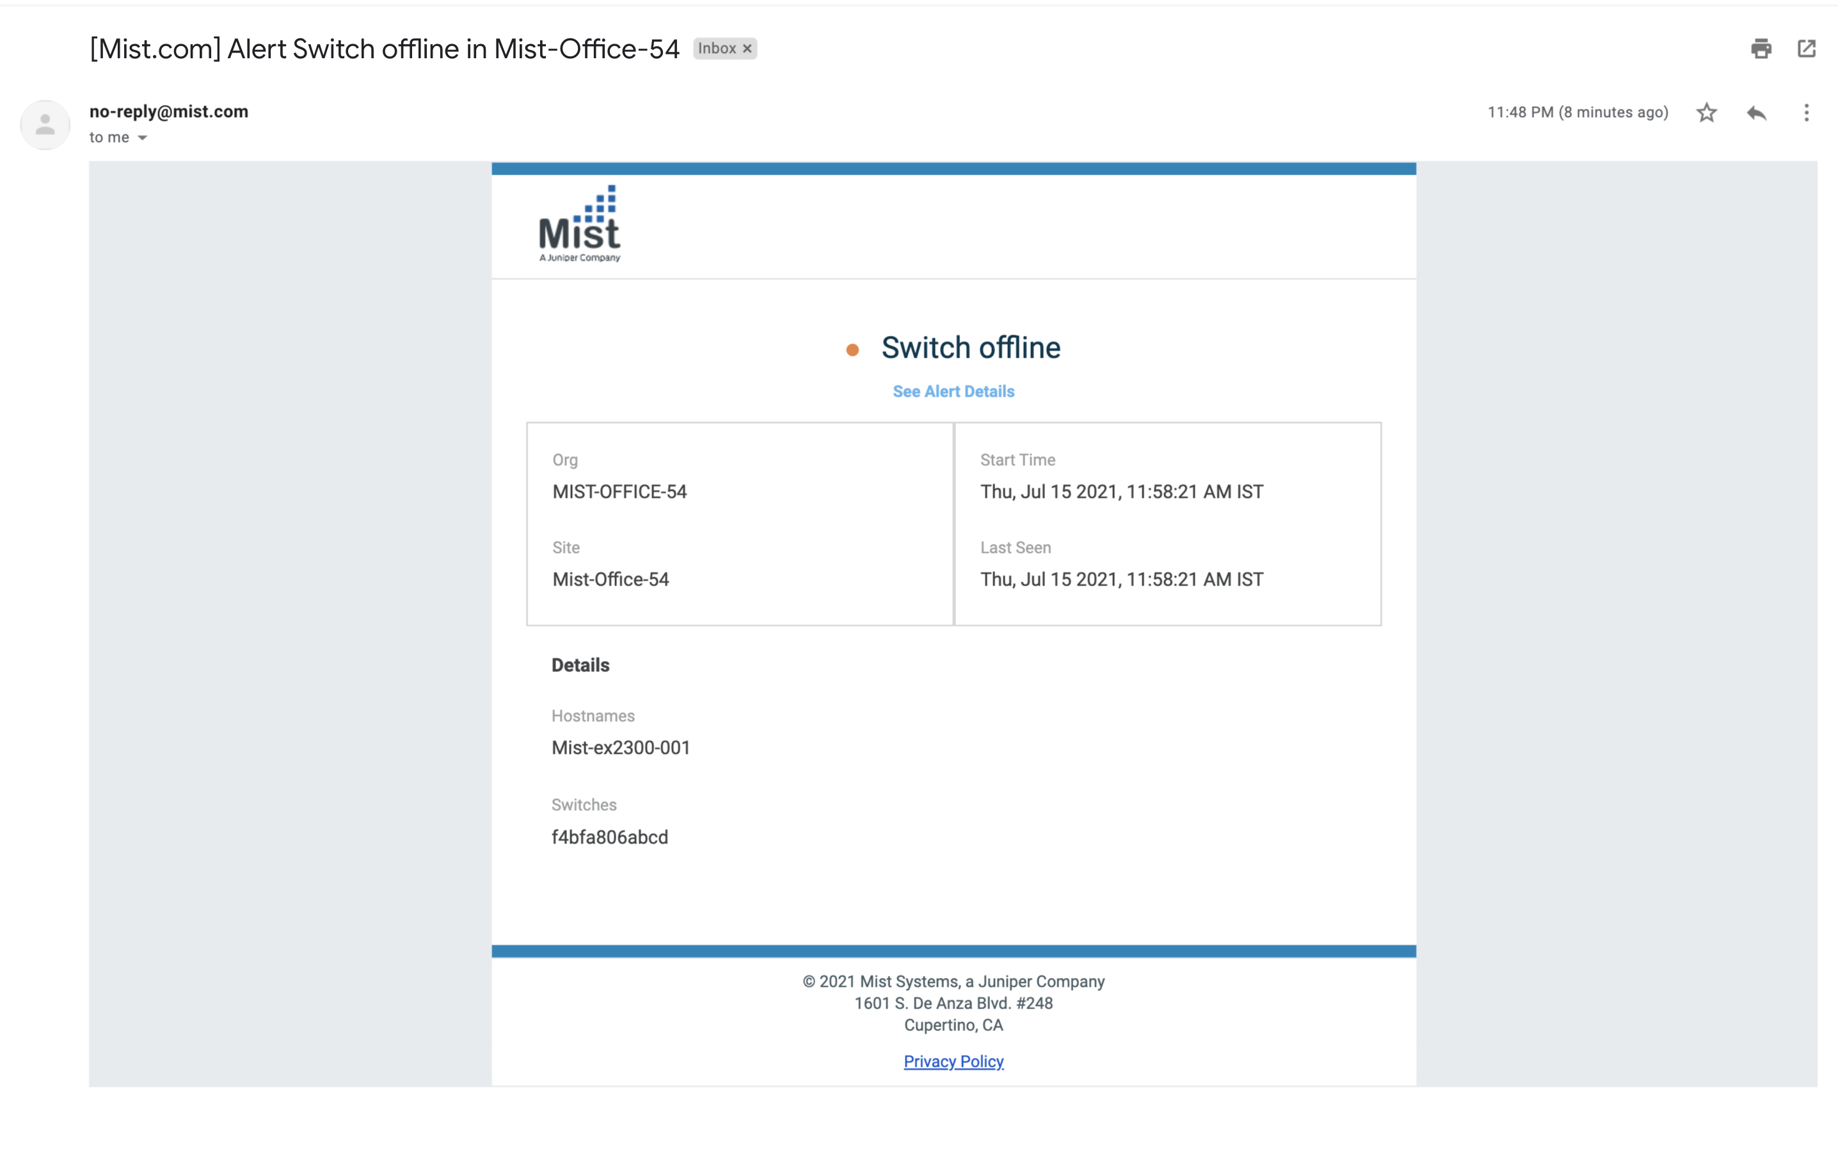The width and height of the screenshot is (1843, 1152).
Task: Click the sender profile avatar
Action: [x=45, y=124]
